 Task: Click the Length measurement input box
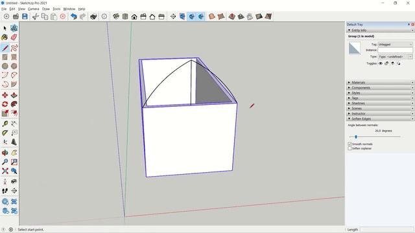pyautogui.click(x=386, y=230)
